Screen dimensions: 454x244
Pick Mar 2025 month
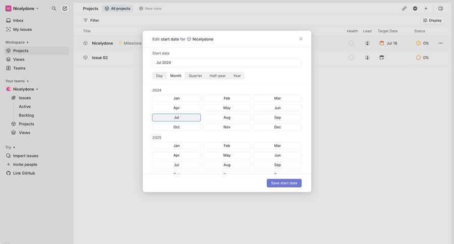tap(277, 146)
